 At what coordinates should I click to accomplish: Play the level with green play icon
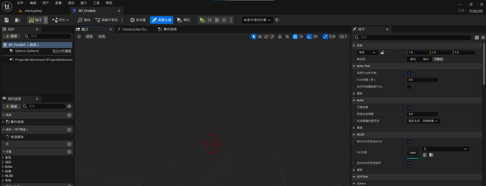click(x=202, y=20)
